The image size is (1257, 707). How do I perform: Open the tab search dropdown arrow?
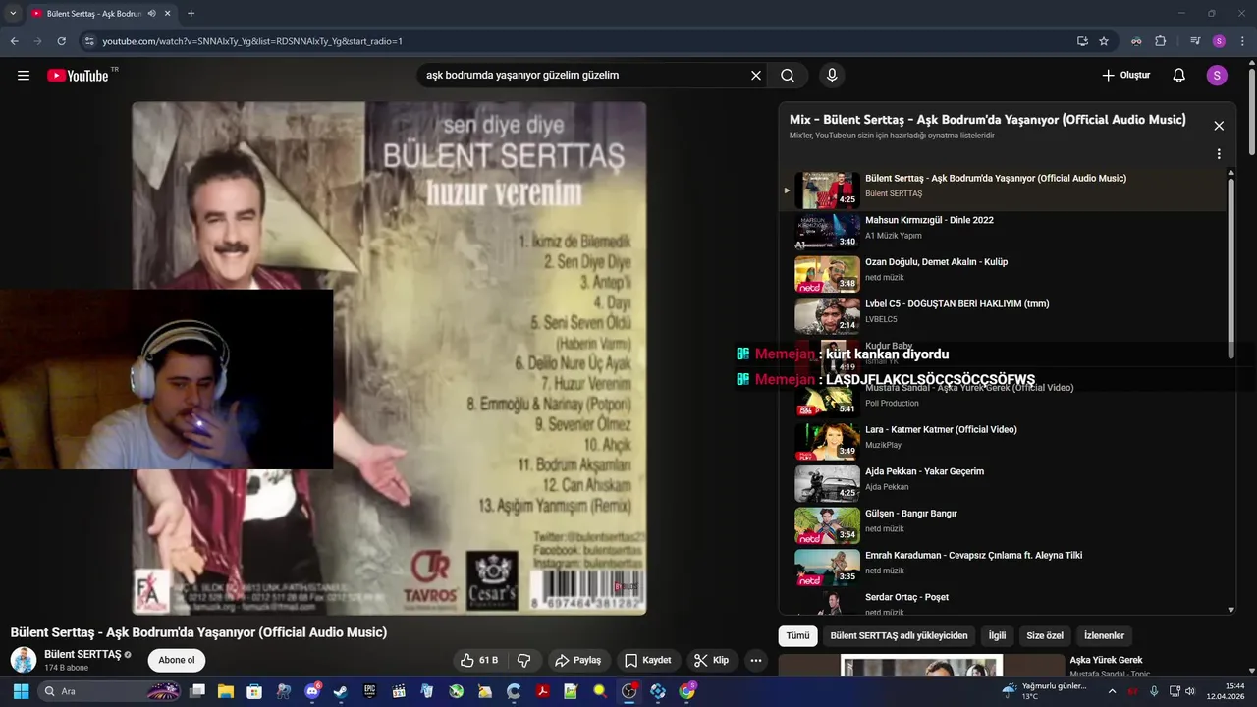click(12, 14)
